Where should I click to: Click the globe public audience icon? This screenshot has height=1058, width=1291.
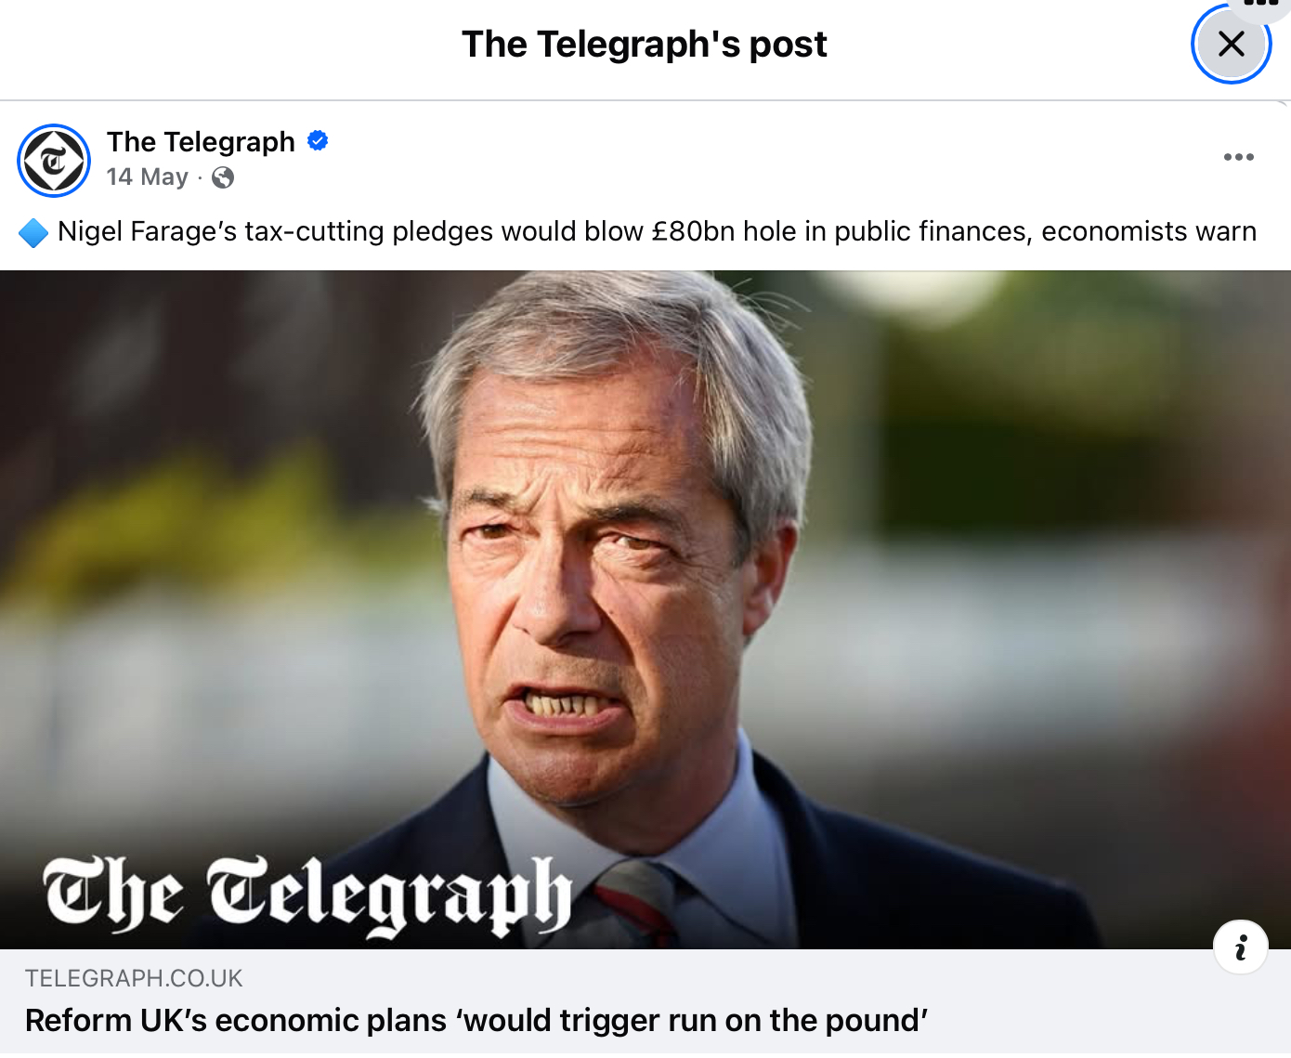click(x=223, y=177)
